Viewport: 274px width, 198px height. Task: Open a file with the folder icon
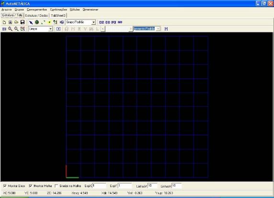[16, 22]
